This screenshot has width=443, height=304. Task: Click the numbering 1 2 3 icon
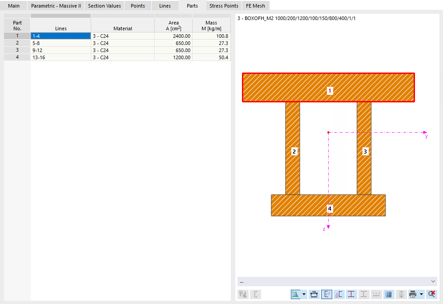[376, 294]
